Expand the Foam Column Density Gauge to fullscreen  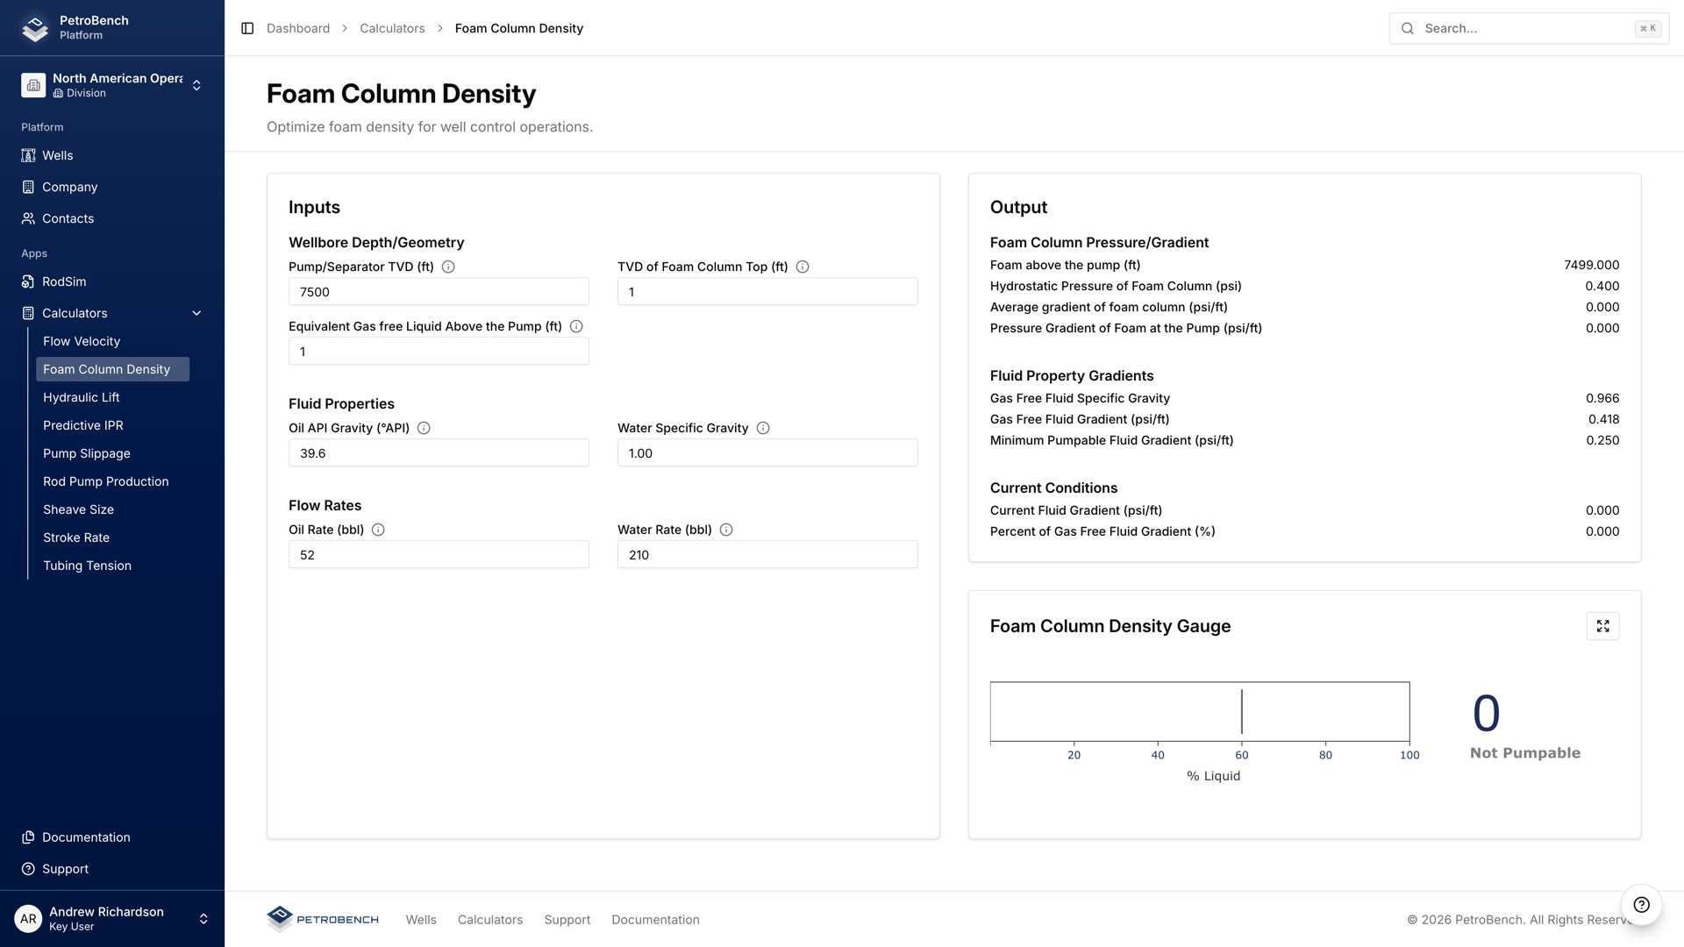click(x=1602, y=626)
